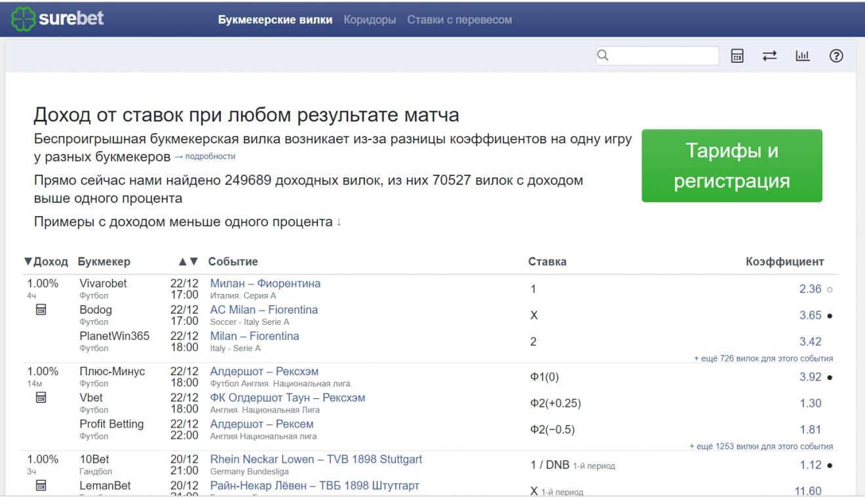
Task: Click coefficient 3.92 for Плюс-Минус
Action: pyautogui.click(x=811, y=377)
